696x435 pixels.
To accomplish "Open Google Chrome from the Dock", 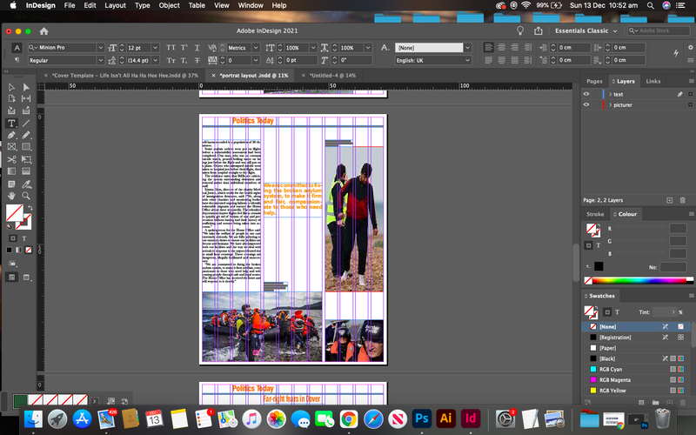I will [349, 418].
